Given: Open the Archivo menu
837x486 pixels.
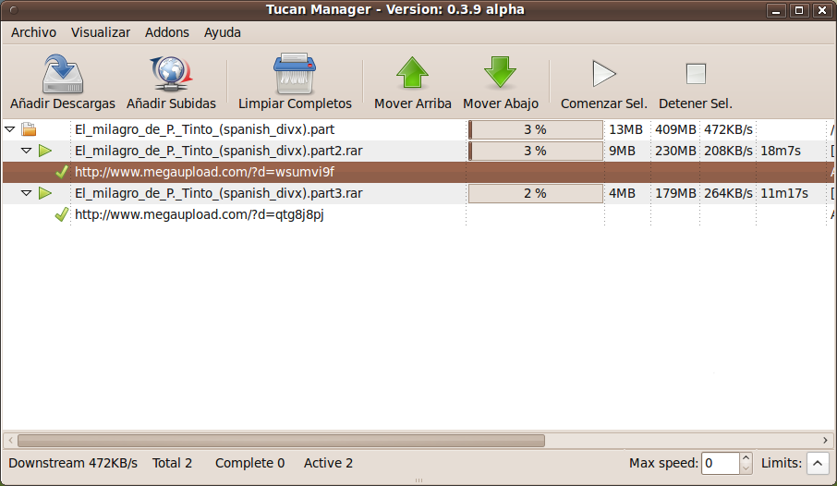Looking at the screenshot, I should click(33, 32).
